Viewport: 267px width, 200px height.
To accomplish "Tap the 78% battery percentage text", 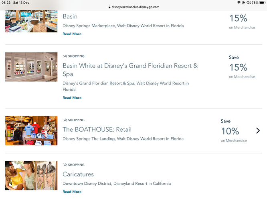I will (x=255, y=2).
